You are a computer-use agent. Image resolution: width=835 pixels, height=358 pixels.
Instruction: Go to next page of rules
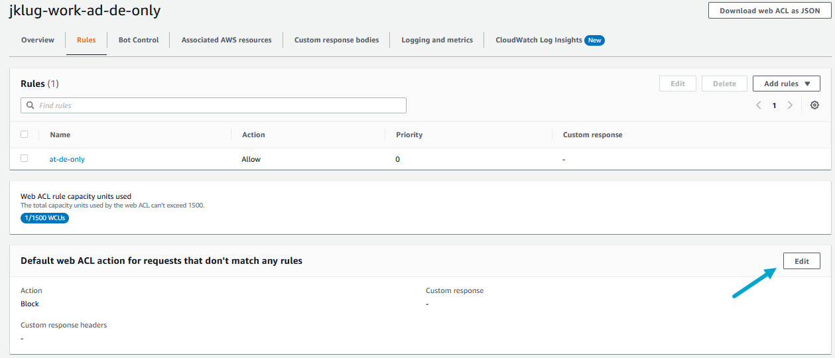pyautogui.click(x=789, y=105)
